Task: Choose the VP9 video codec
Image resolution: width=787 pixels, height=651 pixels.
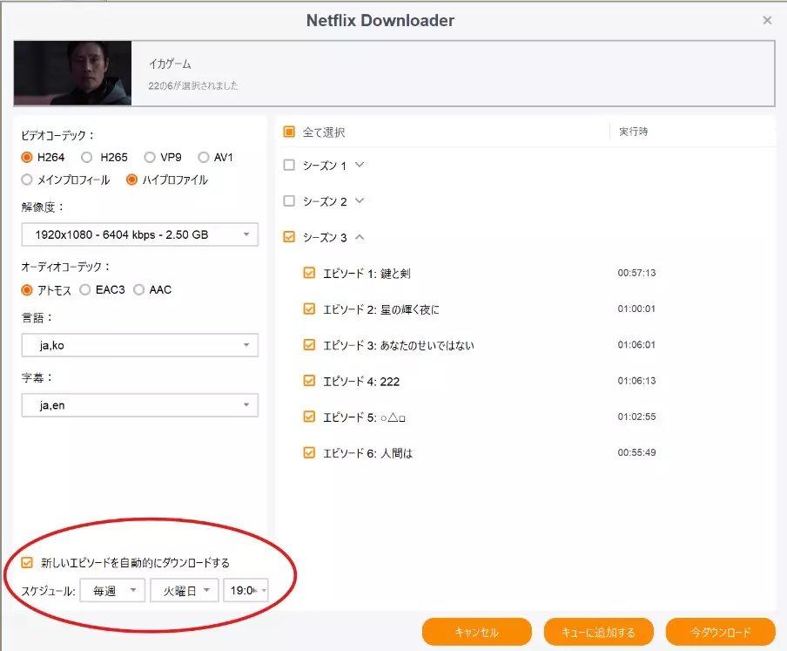Action: pyautogui.click(x=150, y=157)
